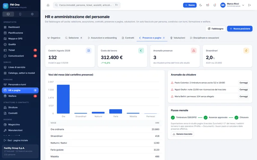
Task: Expand the Marco Ricci user dropdown
Action: [243, 5]
